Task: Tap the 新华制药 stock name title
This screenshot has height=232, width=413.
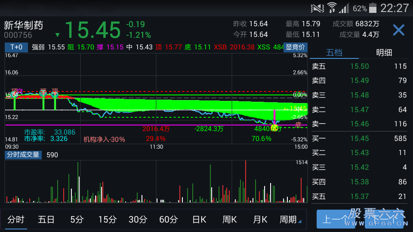Action: (x=24, y=25)
